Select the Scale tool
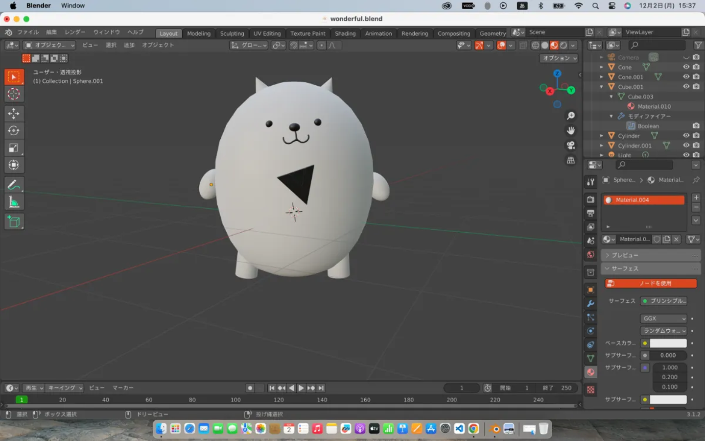705x441 pixels. (x=14, y=148)
